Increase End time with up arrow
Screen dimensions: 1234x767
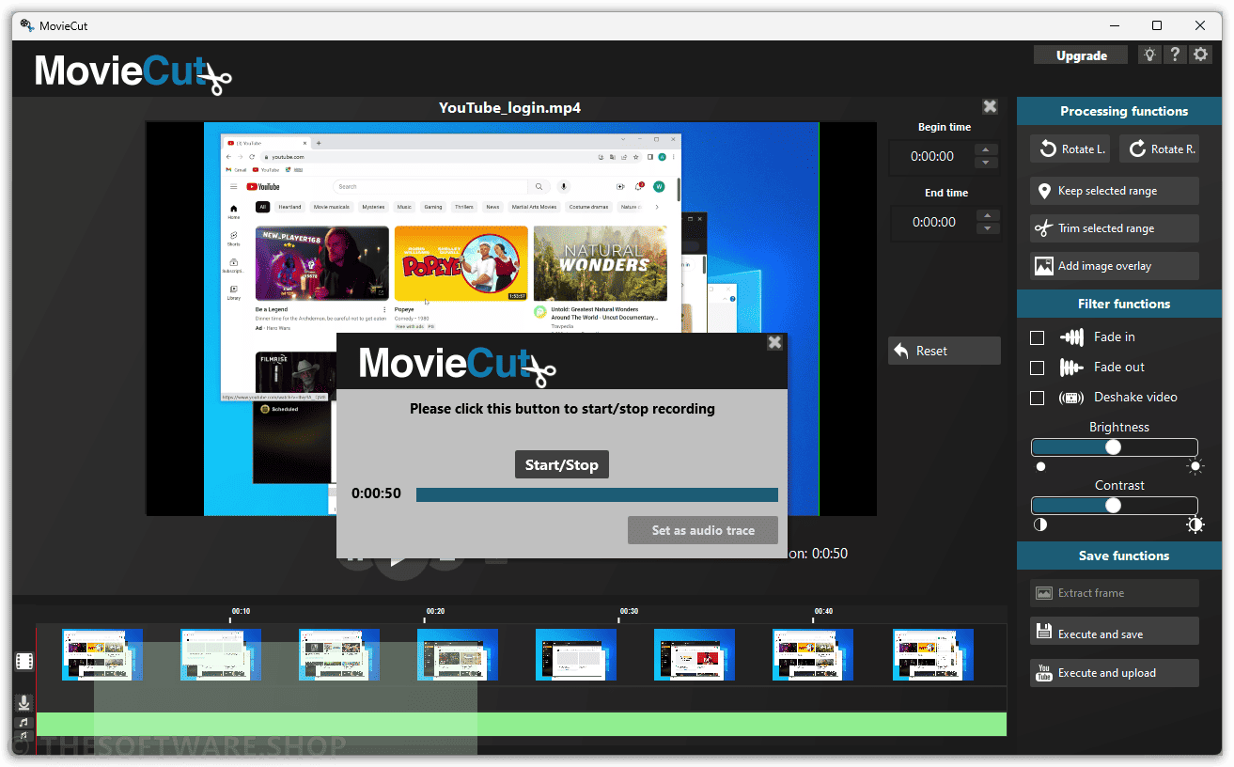pos(986,215)
